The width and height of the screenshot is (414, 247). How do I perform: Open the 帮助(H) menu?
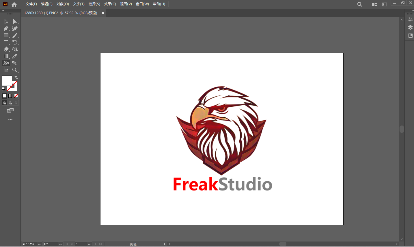coord(159,4)
